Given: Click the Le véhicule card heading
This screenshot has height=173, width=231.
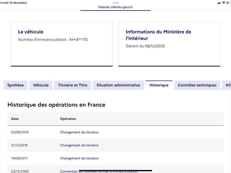Looking at the screenshot, I should click(x=31, y=32).
